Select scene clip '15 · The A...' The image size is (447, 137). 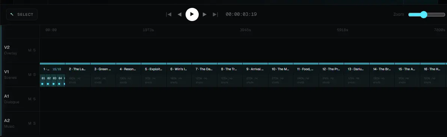pos(408,75)
